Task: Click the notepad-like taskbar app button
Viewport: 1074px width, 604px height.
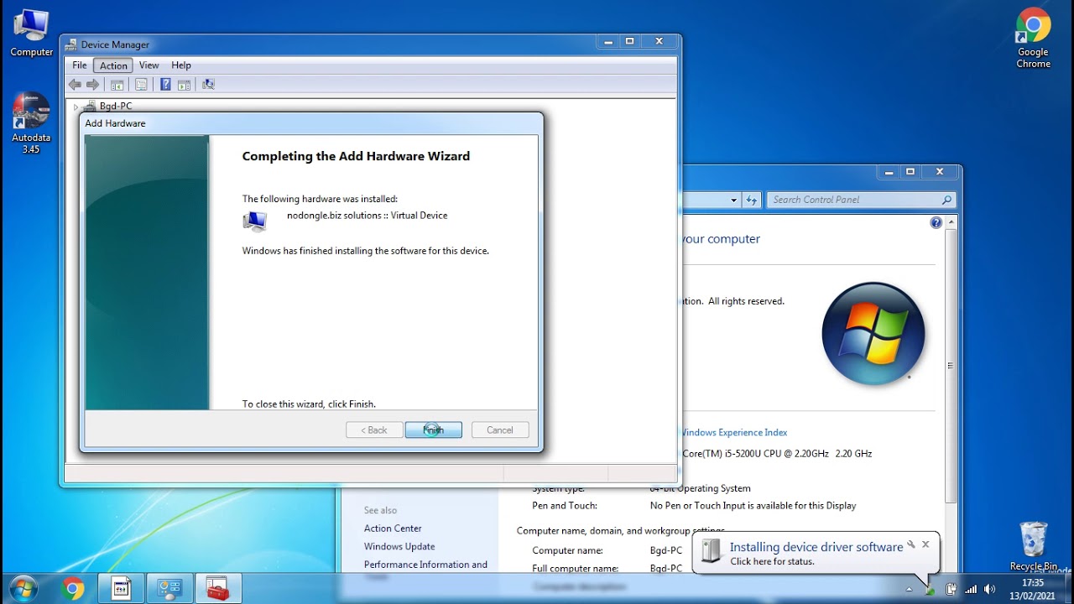Action: pos(122,589)
